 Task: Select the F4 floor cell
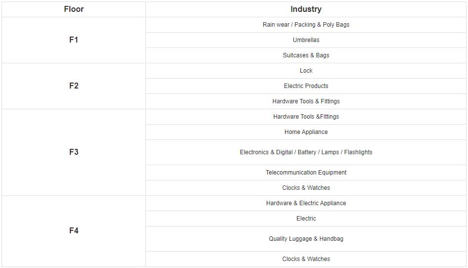(74, 231)
